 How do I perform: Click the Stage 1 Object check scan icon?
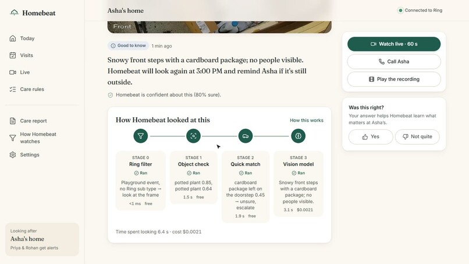pyautogui.click(x=193, y=136)
